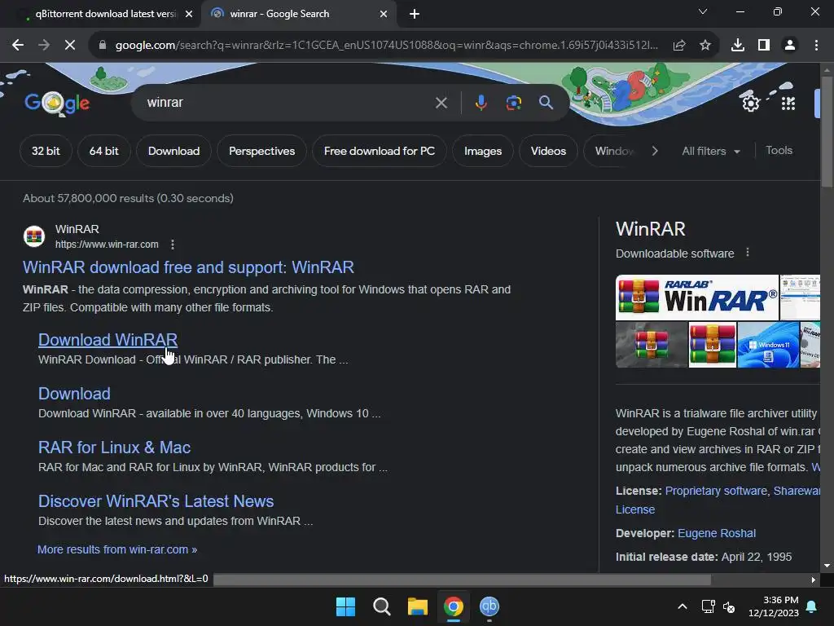Viewport: 834px width, 626px height.
Task: Open the notifications bell
Action: pyautogui.click(x=812, y=606)
